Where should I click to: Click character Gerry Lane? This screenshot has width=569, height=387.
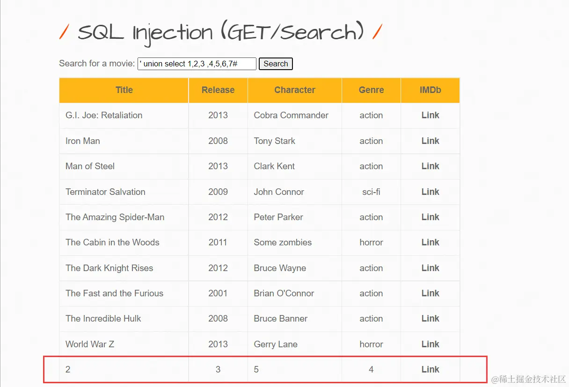pos(276,344)
